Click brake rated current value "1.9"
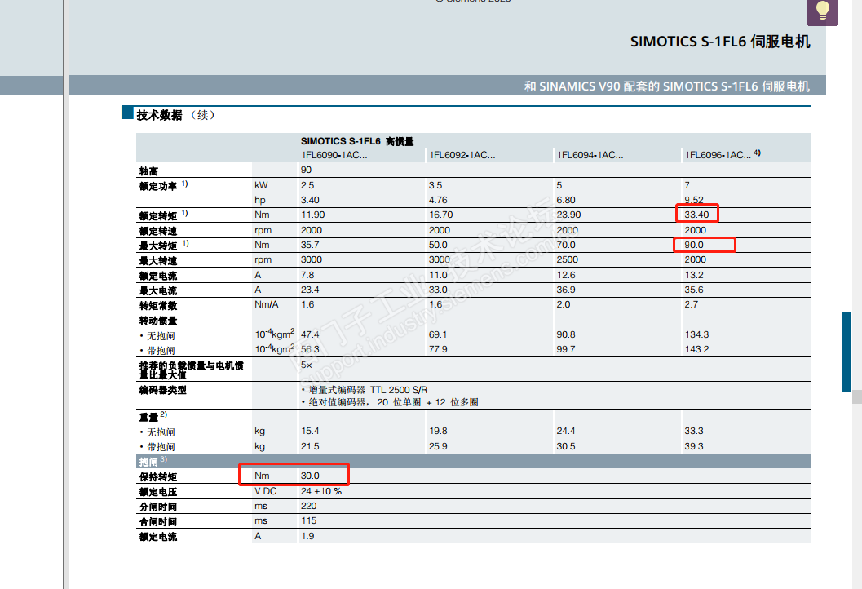The width and height of the screenshot is (862, 589). pos(307,536)
